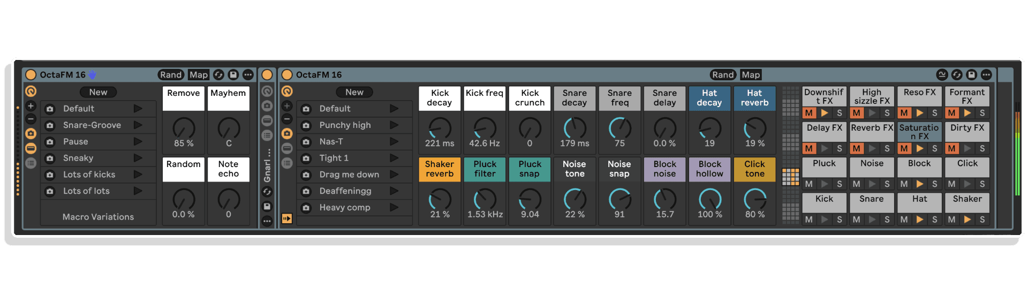Preview the Shaker pad
This screenshot has width=1028, height=295.
[x=967, y=220]
